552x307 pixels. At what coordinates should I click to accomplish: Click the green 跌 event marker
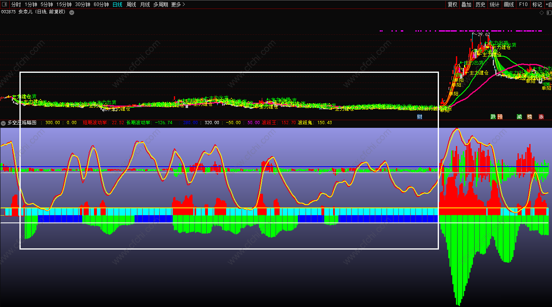493,117
